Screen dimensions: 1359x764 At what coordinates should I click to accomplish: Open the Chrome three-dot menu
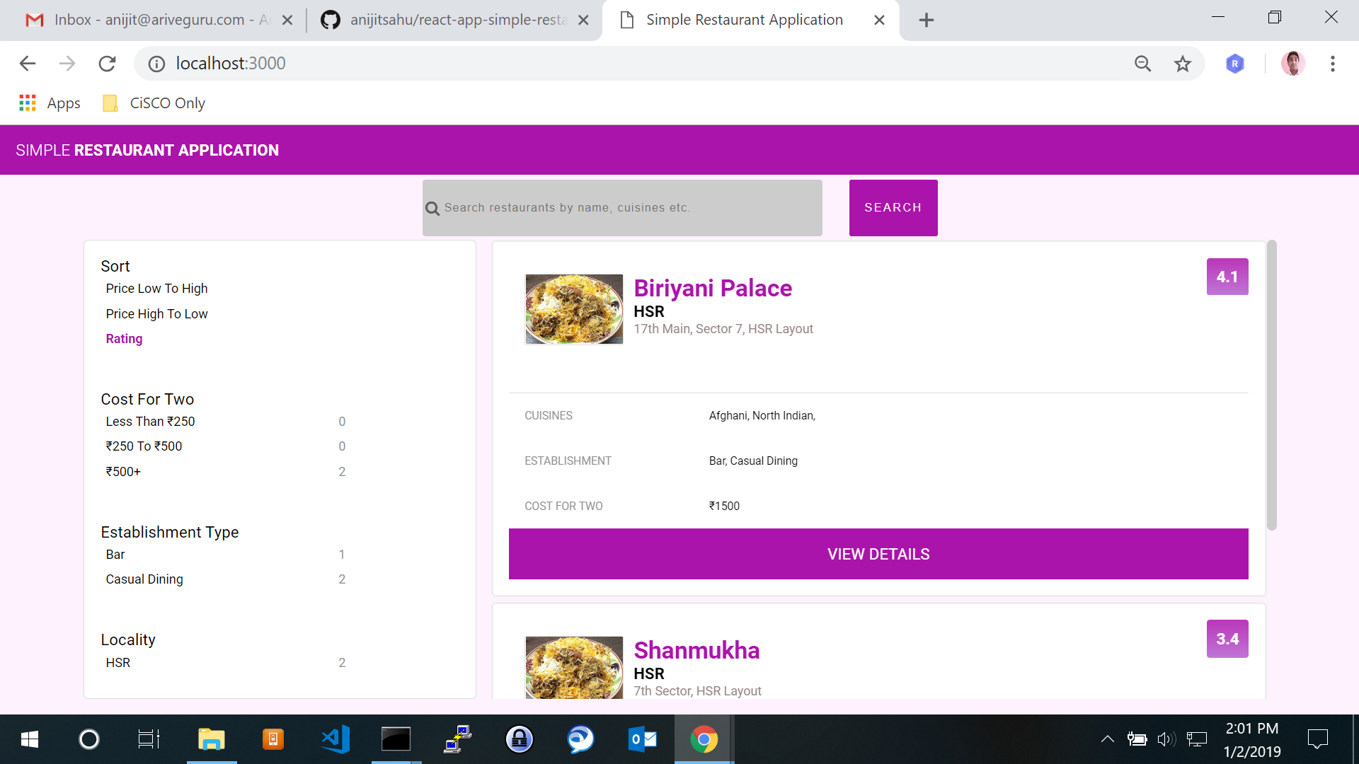point(1332,64)
